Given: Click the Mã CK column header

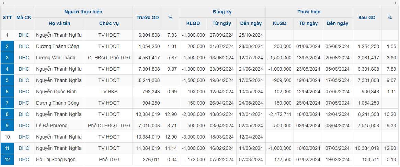Looking at the screenshot, I should (x=24, y=17).
